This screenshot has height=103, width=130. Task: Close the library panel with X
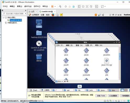tap(26, 10)
